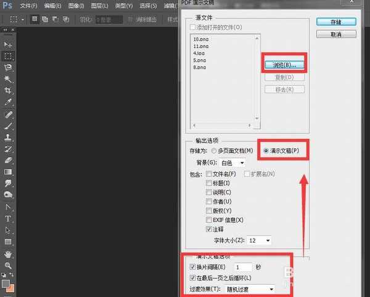Open the 文件(F) menu

(28, 6)
